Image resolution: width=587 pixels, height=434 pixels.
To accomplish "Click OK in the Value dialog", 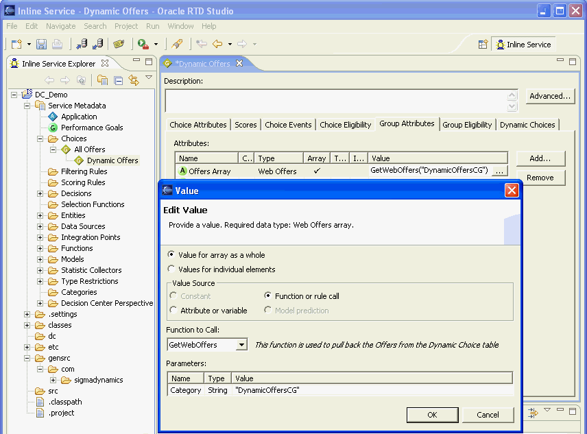I will (x=433, y=415).
